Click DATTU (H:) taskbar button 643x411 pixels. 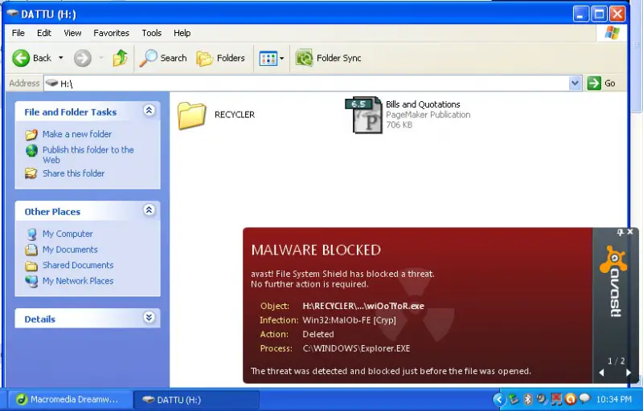pyautogui.click(x=197, y=400)
